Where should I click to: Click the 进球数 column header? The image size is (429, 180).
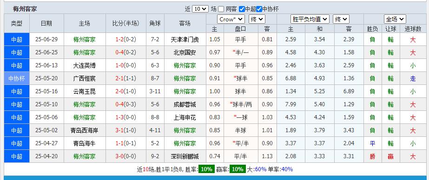pyautogui.click(x=413, y=29)
